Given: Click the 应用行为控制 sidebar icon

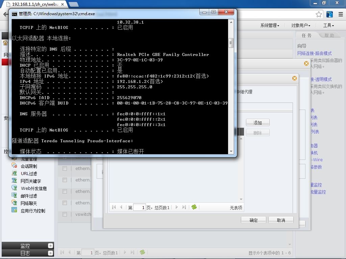Looking at the screenshot, I should [14, 210].
